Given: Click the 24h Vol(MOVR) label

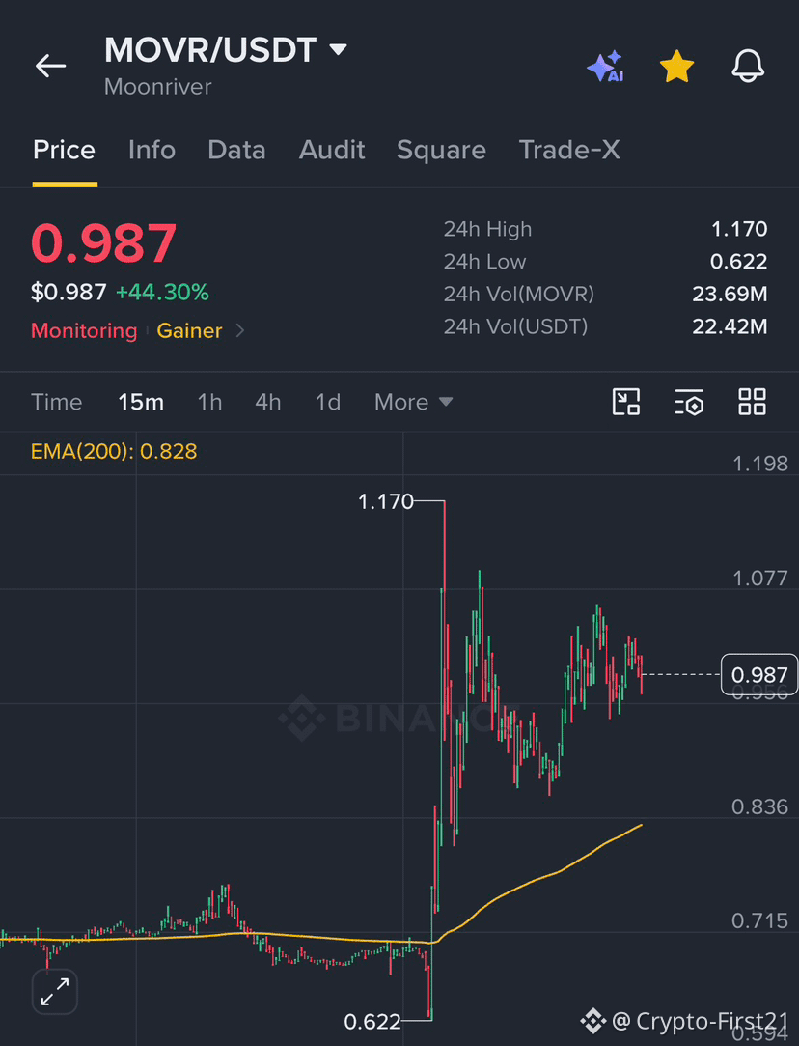Looking at the screenshot, I should tap(519, 295).
